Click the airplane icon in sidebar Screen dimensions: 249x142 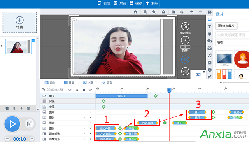point(210,77)
